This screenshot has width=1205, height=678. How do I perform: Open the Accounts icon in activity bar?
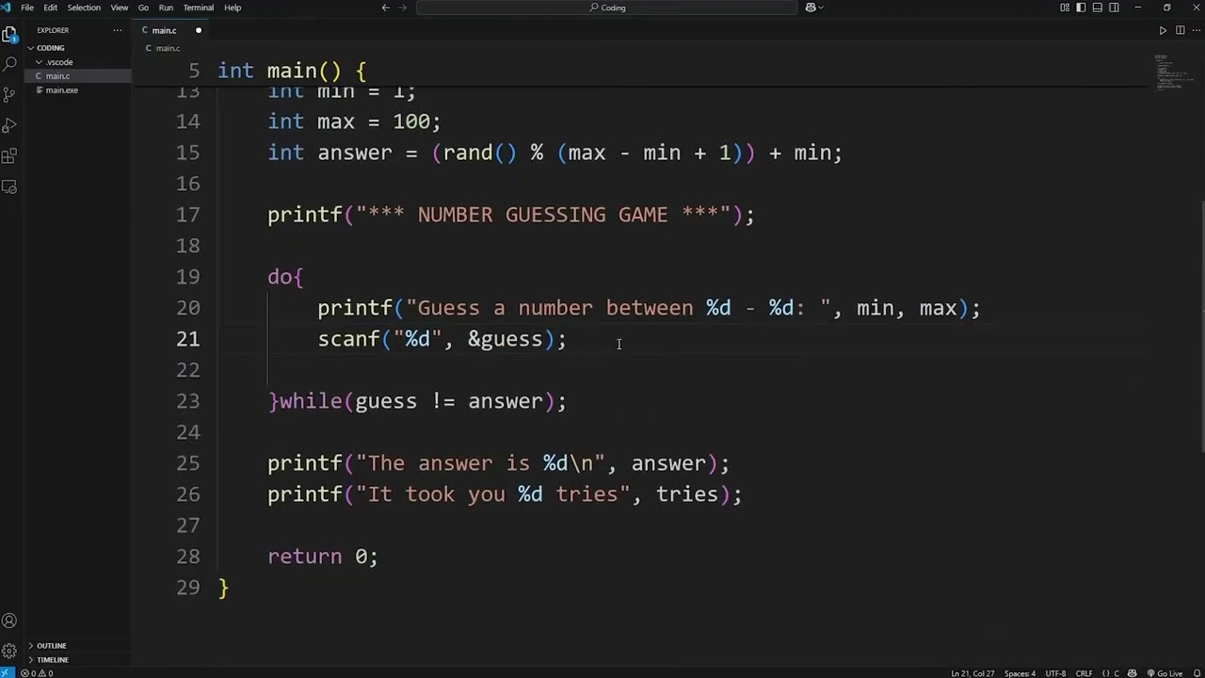(x=9, y=621)
